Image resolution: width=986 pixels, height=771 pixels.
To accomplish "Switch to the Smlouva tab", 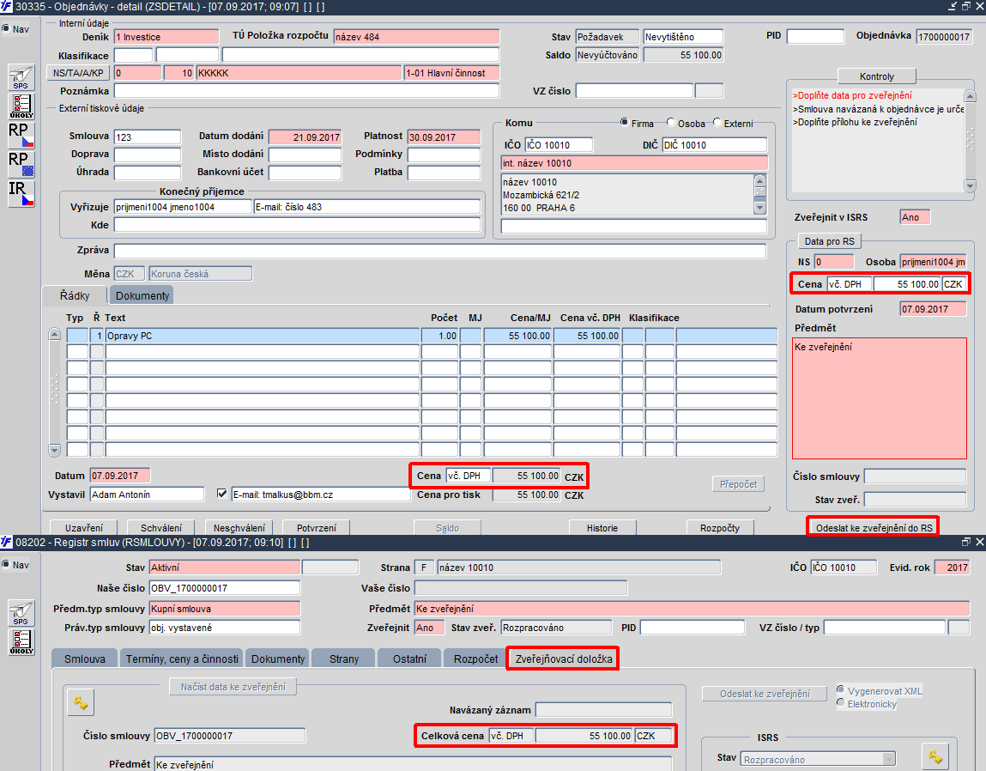I will coord(84,659).
